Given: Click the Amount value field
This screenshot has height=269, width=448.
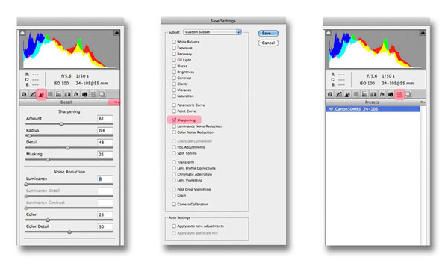Looking at the screenshot, I should (105, 119).
